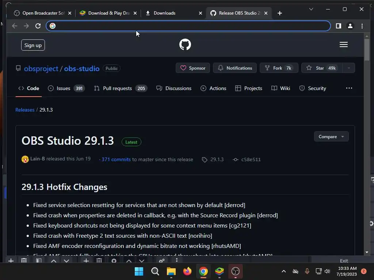Switch to Google Chrome in the taskbar
Image resolution: width=374 pixels, height=280 pixels.
203,271
